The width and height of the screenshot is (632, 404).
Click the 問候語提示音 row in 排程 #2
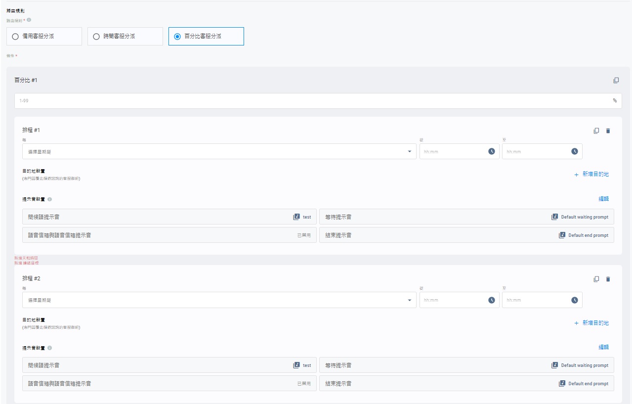coord(169,365)
